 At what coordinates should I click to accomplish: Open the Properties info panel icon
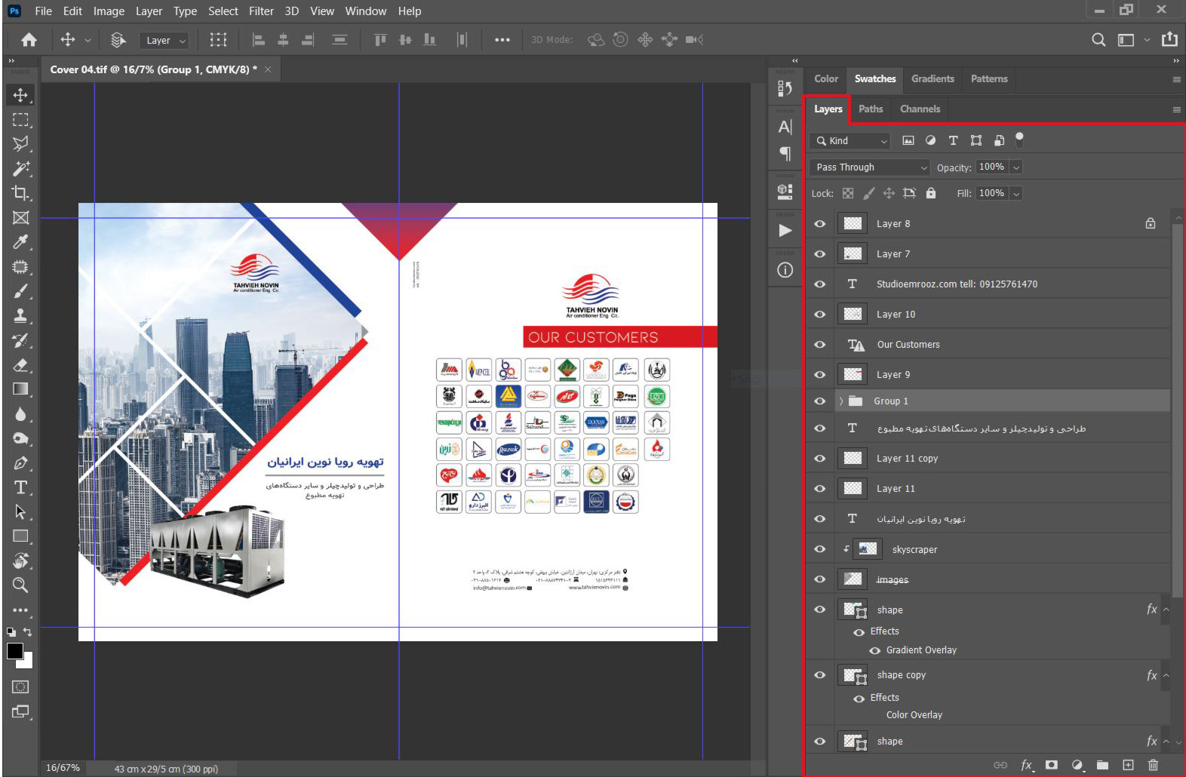pos(785,270)
